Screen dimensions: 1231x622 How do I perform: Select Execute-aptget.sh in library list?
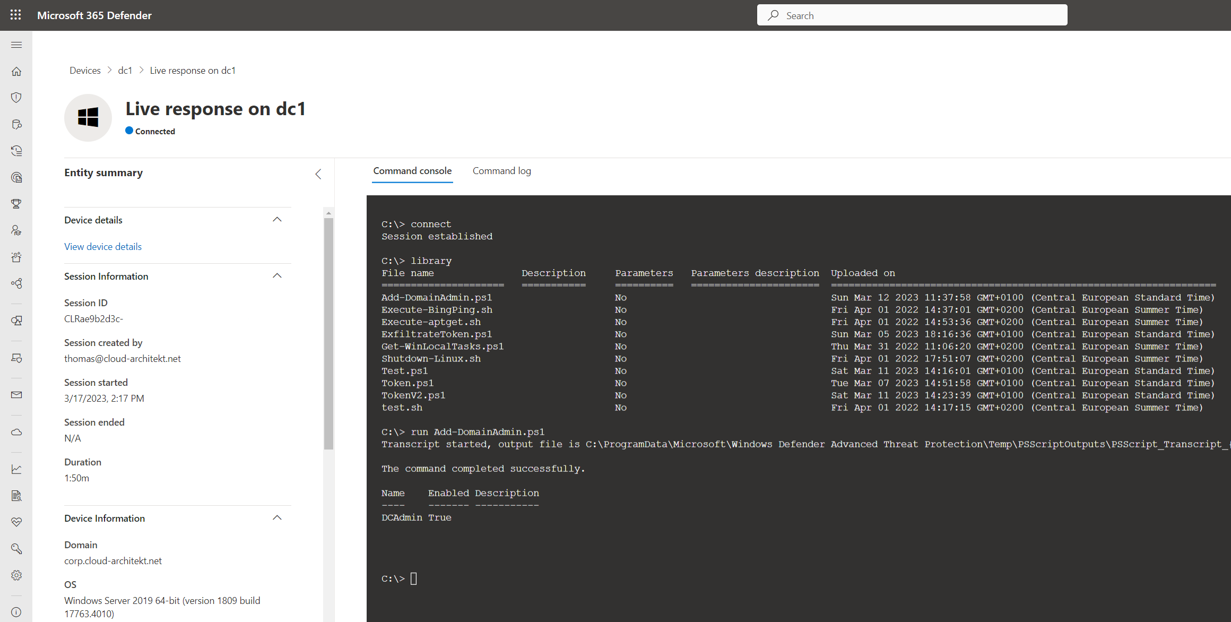(x=431, y=322)
